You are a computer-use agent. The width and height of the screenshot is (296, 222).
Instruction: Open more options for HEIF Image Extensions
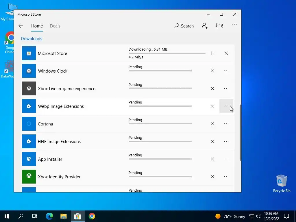(x=226, y=141)
